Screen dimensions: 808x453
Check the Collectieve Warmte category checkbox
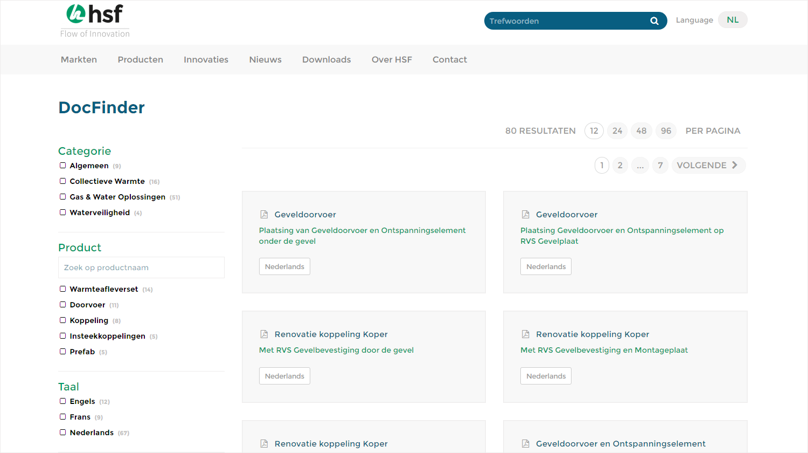tap(63, 181)
